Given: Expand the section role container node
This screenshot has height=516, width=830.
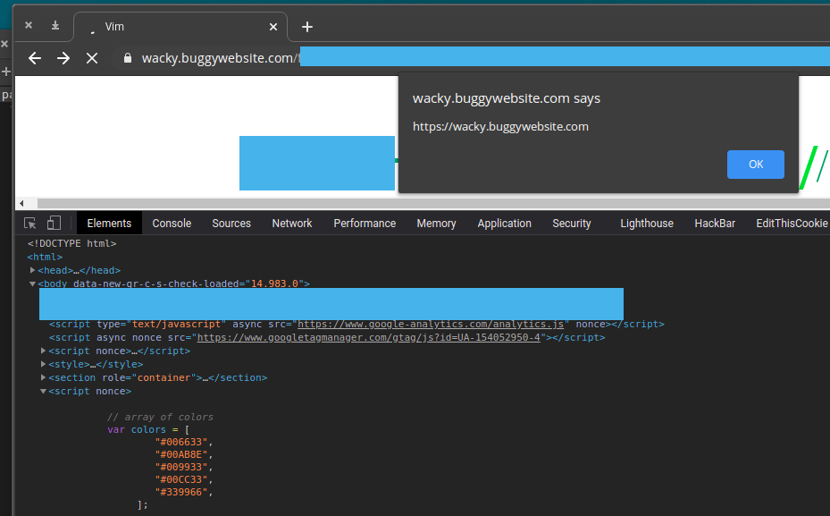Looking at the screenshot, I should click(x=44, y=377).
